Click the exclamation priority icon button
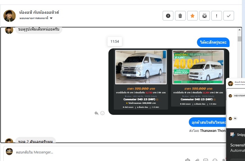Image resolution: width=245 pixels, height=161 pixels. coord(217,16)
